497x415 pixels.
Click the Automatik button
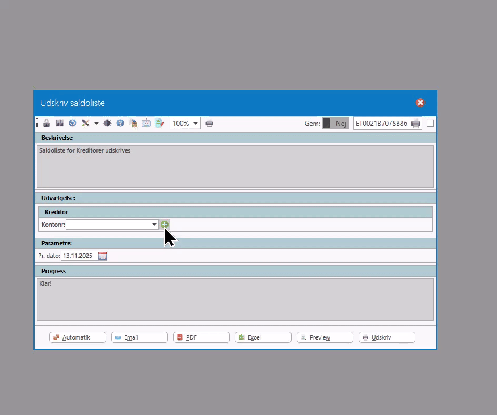[x=78, y=337]
